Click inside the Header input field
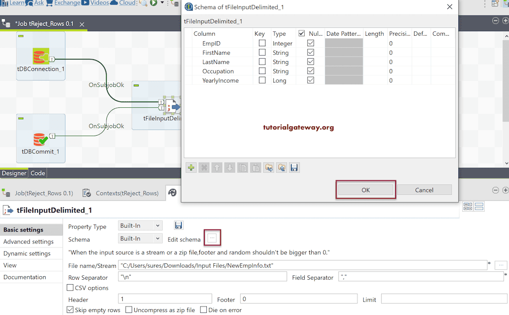Image resolution: width=509 pixels, height=315 pixels. point(164,299)
